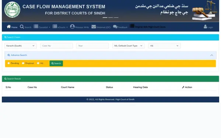Click the Release Writs person icon
Image resolution: width=221 pixels, height=138 pixels.
pyautogui.click(x=72, y=26)
